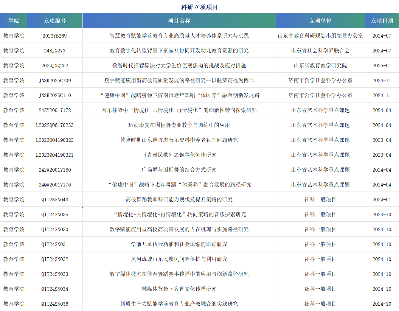Click project number JNSK2025C109
Image resolution: width=399 pixels, height=311 pixels.
coord(55,80)
